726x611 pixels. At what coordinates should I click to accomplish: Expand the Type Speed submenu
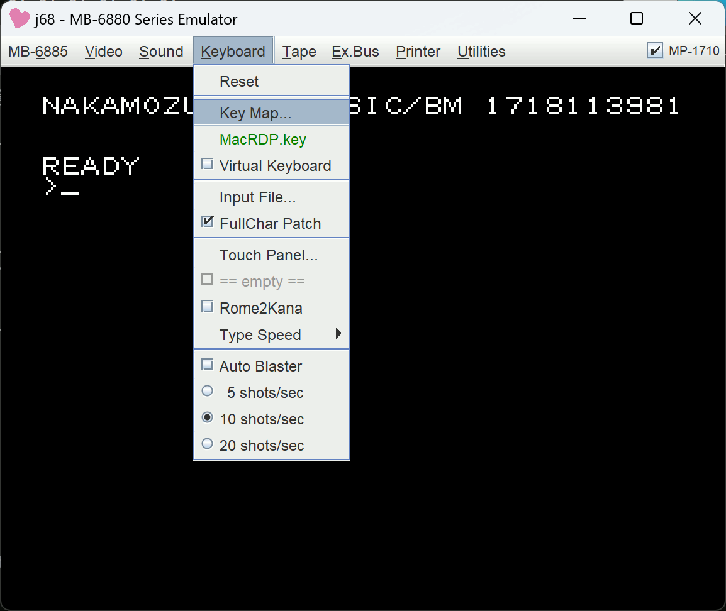(271, 334)
